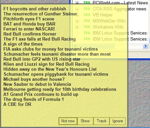This screenshot has height=128, width=150.
Task: Expand the CITA RSS Aggregator news feed
Action: point(77,9)
